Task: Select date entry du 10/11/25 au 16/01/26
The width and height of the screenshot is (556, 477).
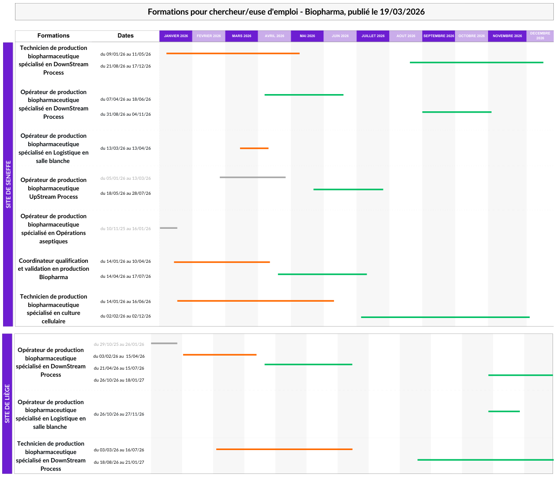Action: pyautogui.click(x=125, y=229)
